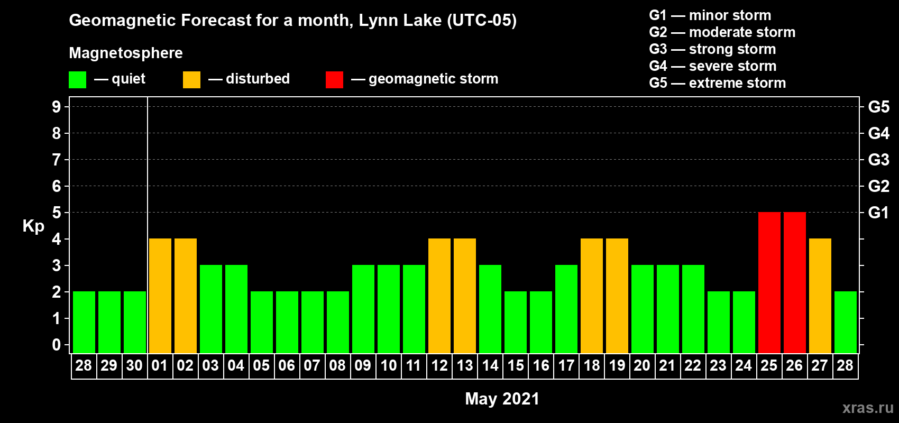
Task: Click the date label '23' on the axis
Action: point(718,366)
